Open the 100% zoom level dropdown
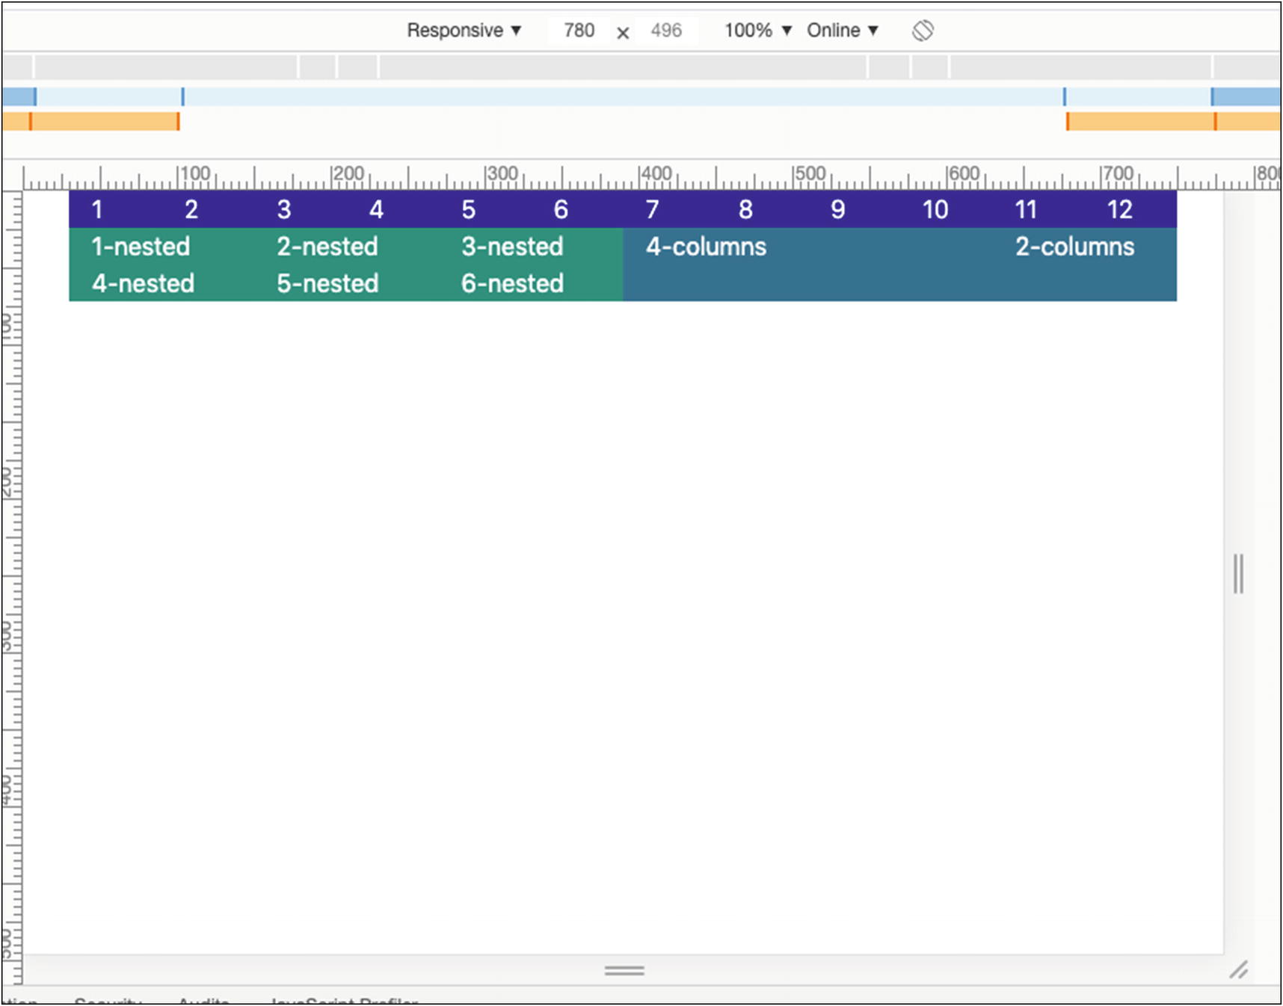Viewport: 1283px width, 1006px height. 757,31
